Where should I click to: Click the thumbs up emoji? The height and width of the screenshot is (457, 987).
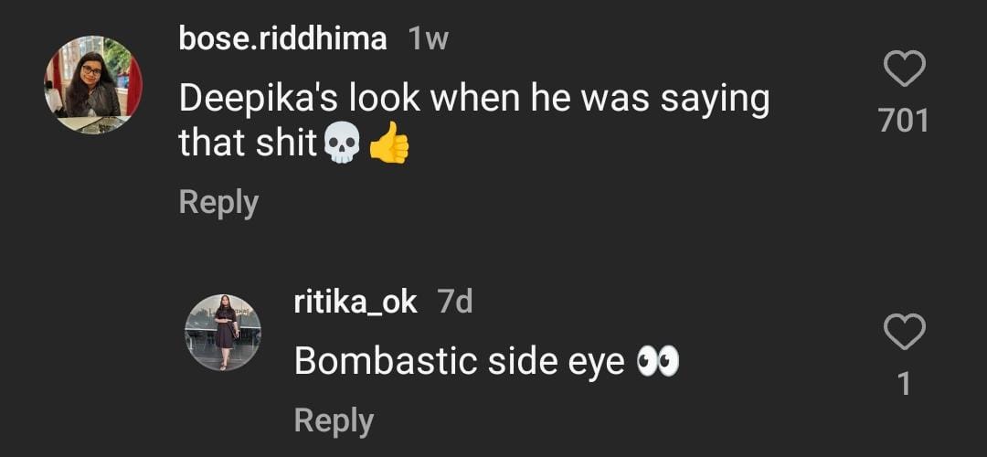tap(388, 145)
